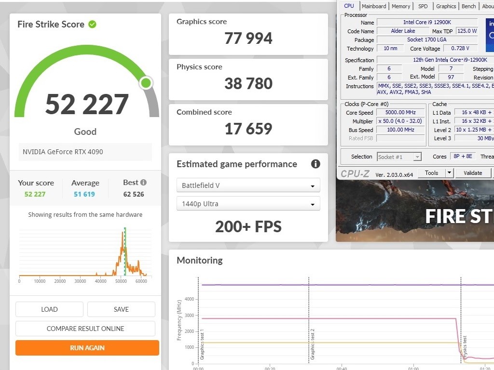This screenshot has width=494, height=370.
Task: Click COMPARE RESULT ONLINE button
Action: click(x=85, y=329)
